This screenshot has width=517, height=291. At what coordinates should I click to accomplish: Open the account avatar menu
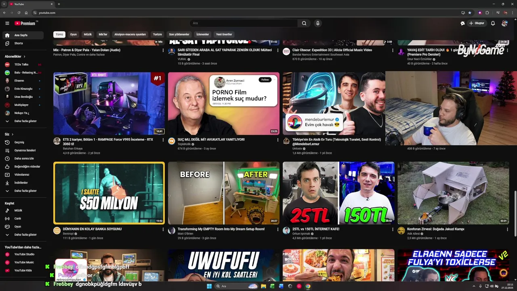[504, 23]
